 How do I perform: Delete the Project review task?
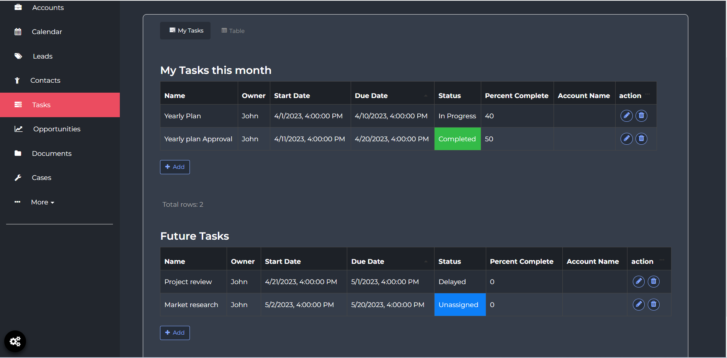pyautogui.click(x=653, y=281)
